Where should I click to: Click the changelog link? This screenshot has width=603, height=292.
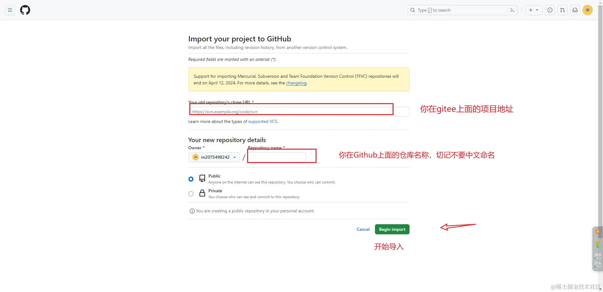296,83
